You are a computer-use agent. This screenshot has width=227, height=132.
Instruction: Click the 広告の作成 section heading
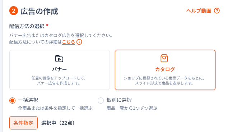click(x=39, y=11)
